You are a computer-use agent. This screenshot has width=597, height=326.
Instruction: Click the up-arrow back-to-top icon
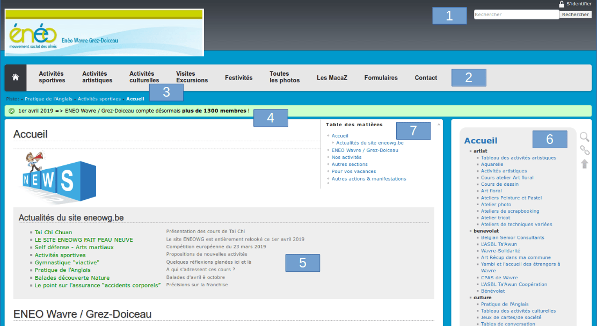pos(585,164)
